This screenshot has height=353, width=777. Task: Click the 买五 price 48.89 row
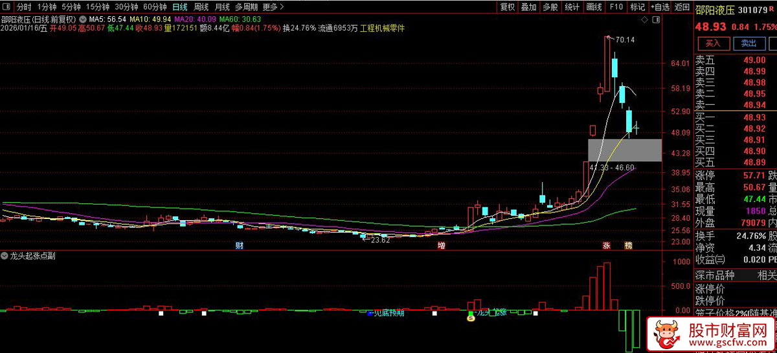click(736, 162)
